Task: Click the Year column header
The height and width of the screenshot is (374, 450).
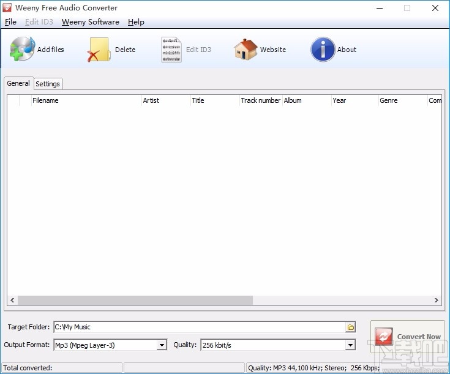Action: (x=354, y=100)
